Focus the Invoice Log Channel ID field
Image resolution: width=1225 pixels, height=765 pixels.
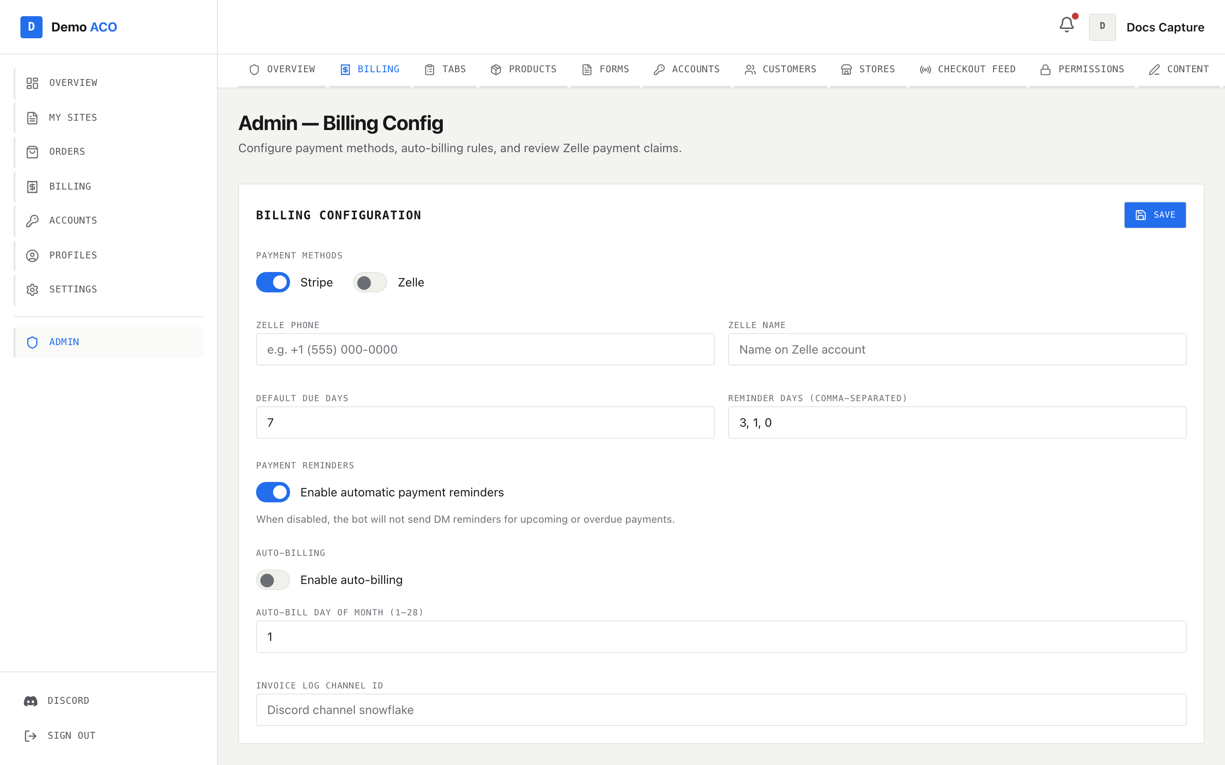(x=721, y=710)
